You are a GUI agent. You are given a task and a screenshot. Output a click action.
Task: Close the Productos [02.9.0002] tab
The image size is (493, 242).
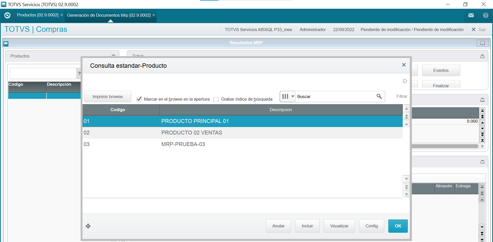coord(62,15)
